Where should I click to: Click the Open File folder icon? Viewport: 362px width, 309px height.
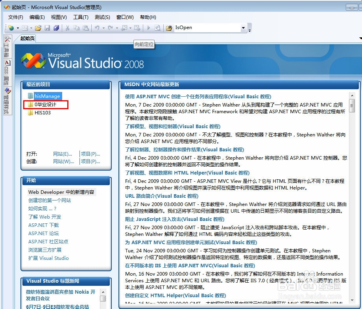point(38,28)
